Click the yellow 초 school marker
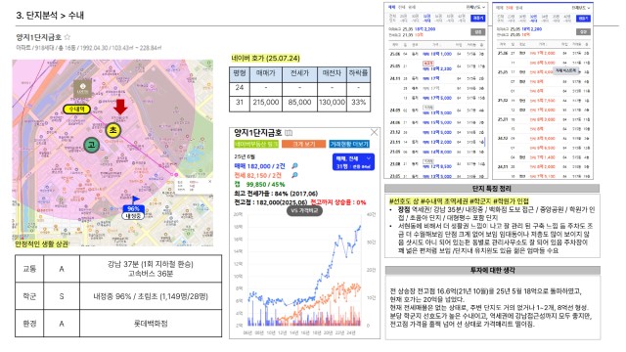 pyautogui.click(x=113, y=130)
